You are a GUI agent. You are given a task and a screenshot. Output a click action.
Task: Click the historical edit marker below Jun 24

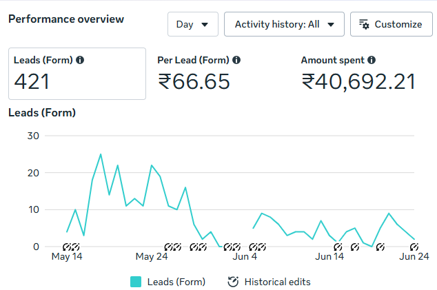click(x=414, y=247)
